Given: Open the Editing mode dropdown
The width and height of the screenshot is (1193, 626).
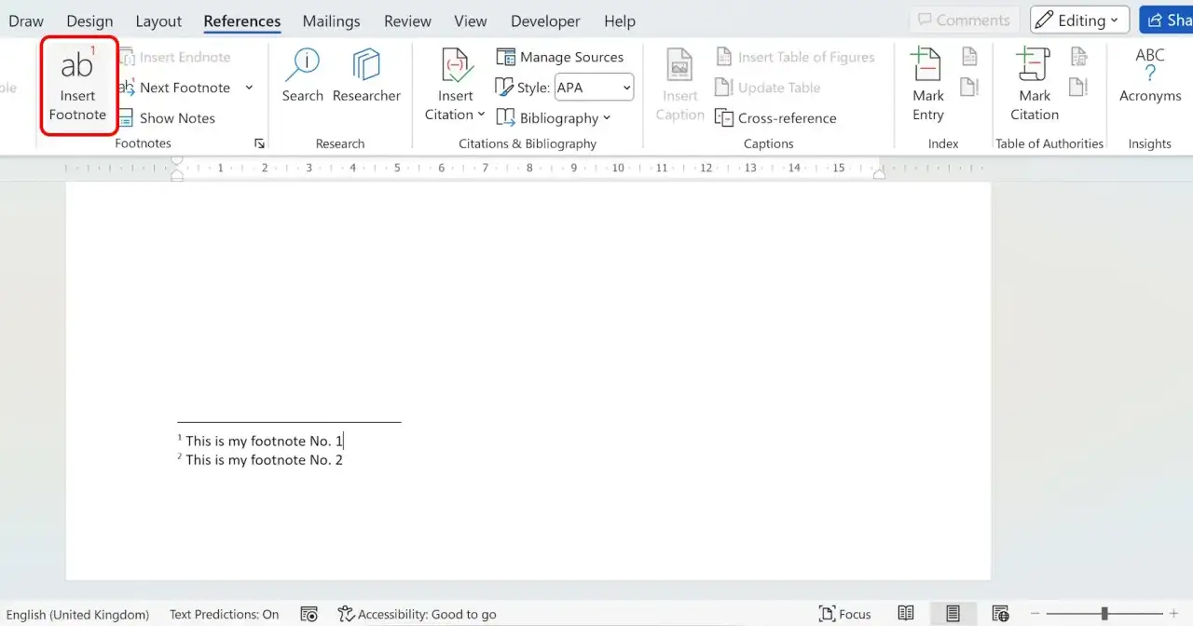Looking at the screenshot, I should click(1079, 20).
